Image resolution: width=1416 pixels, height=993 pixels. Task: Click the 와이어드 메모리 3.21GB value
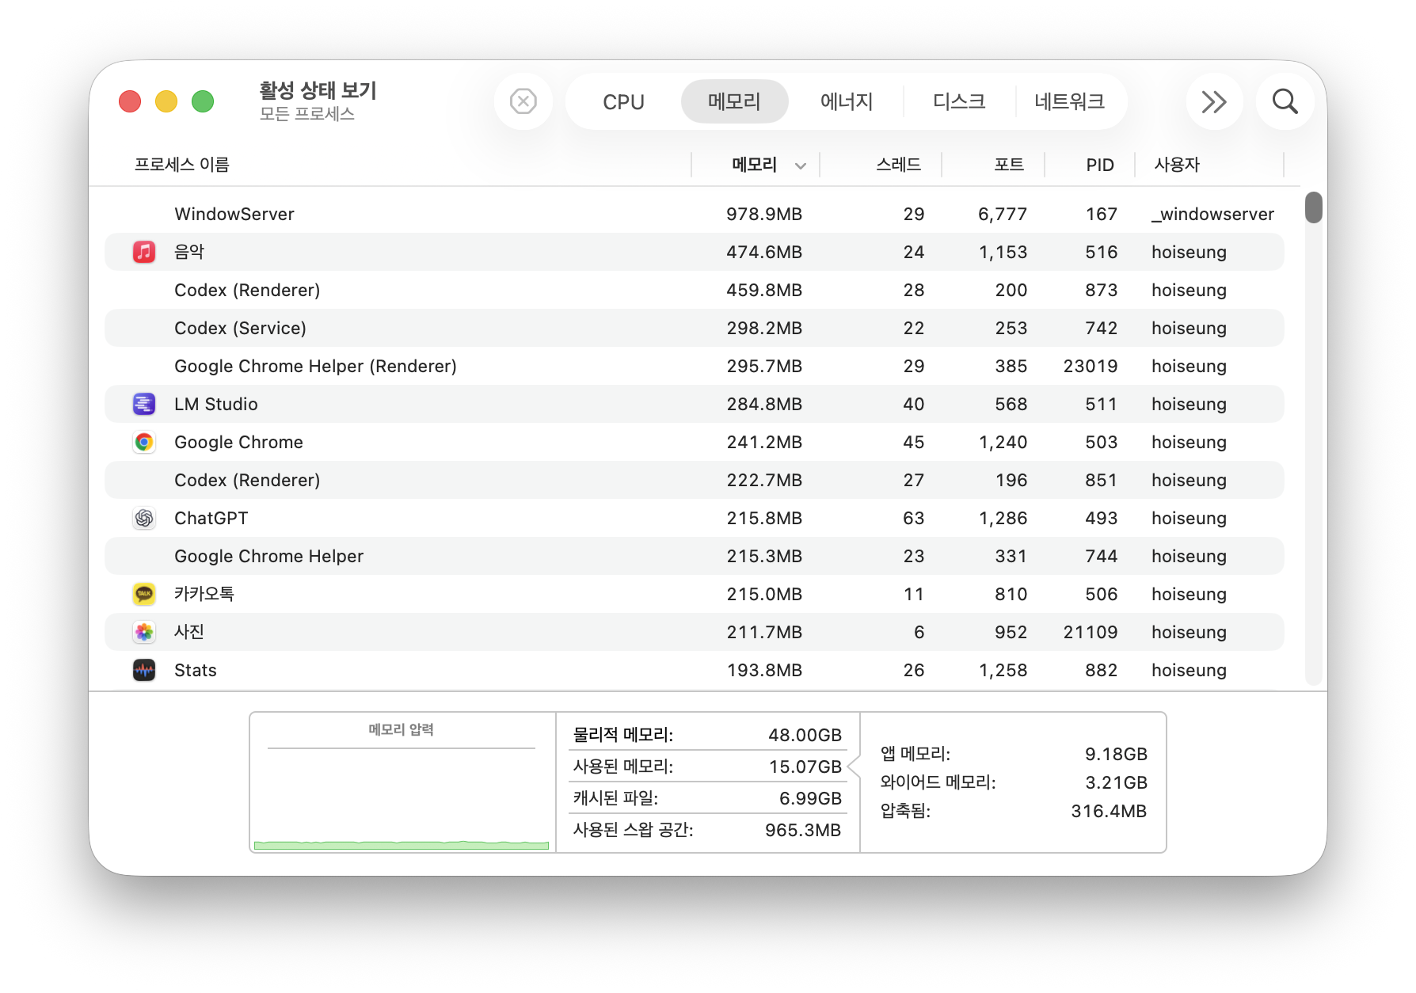[1116, 782]
